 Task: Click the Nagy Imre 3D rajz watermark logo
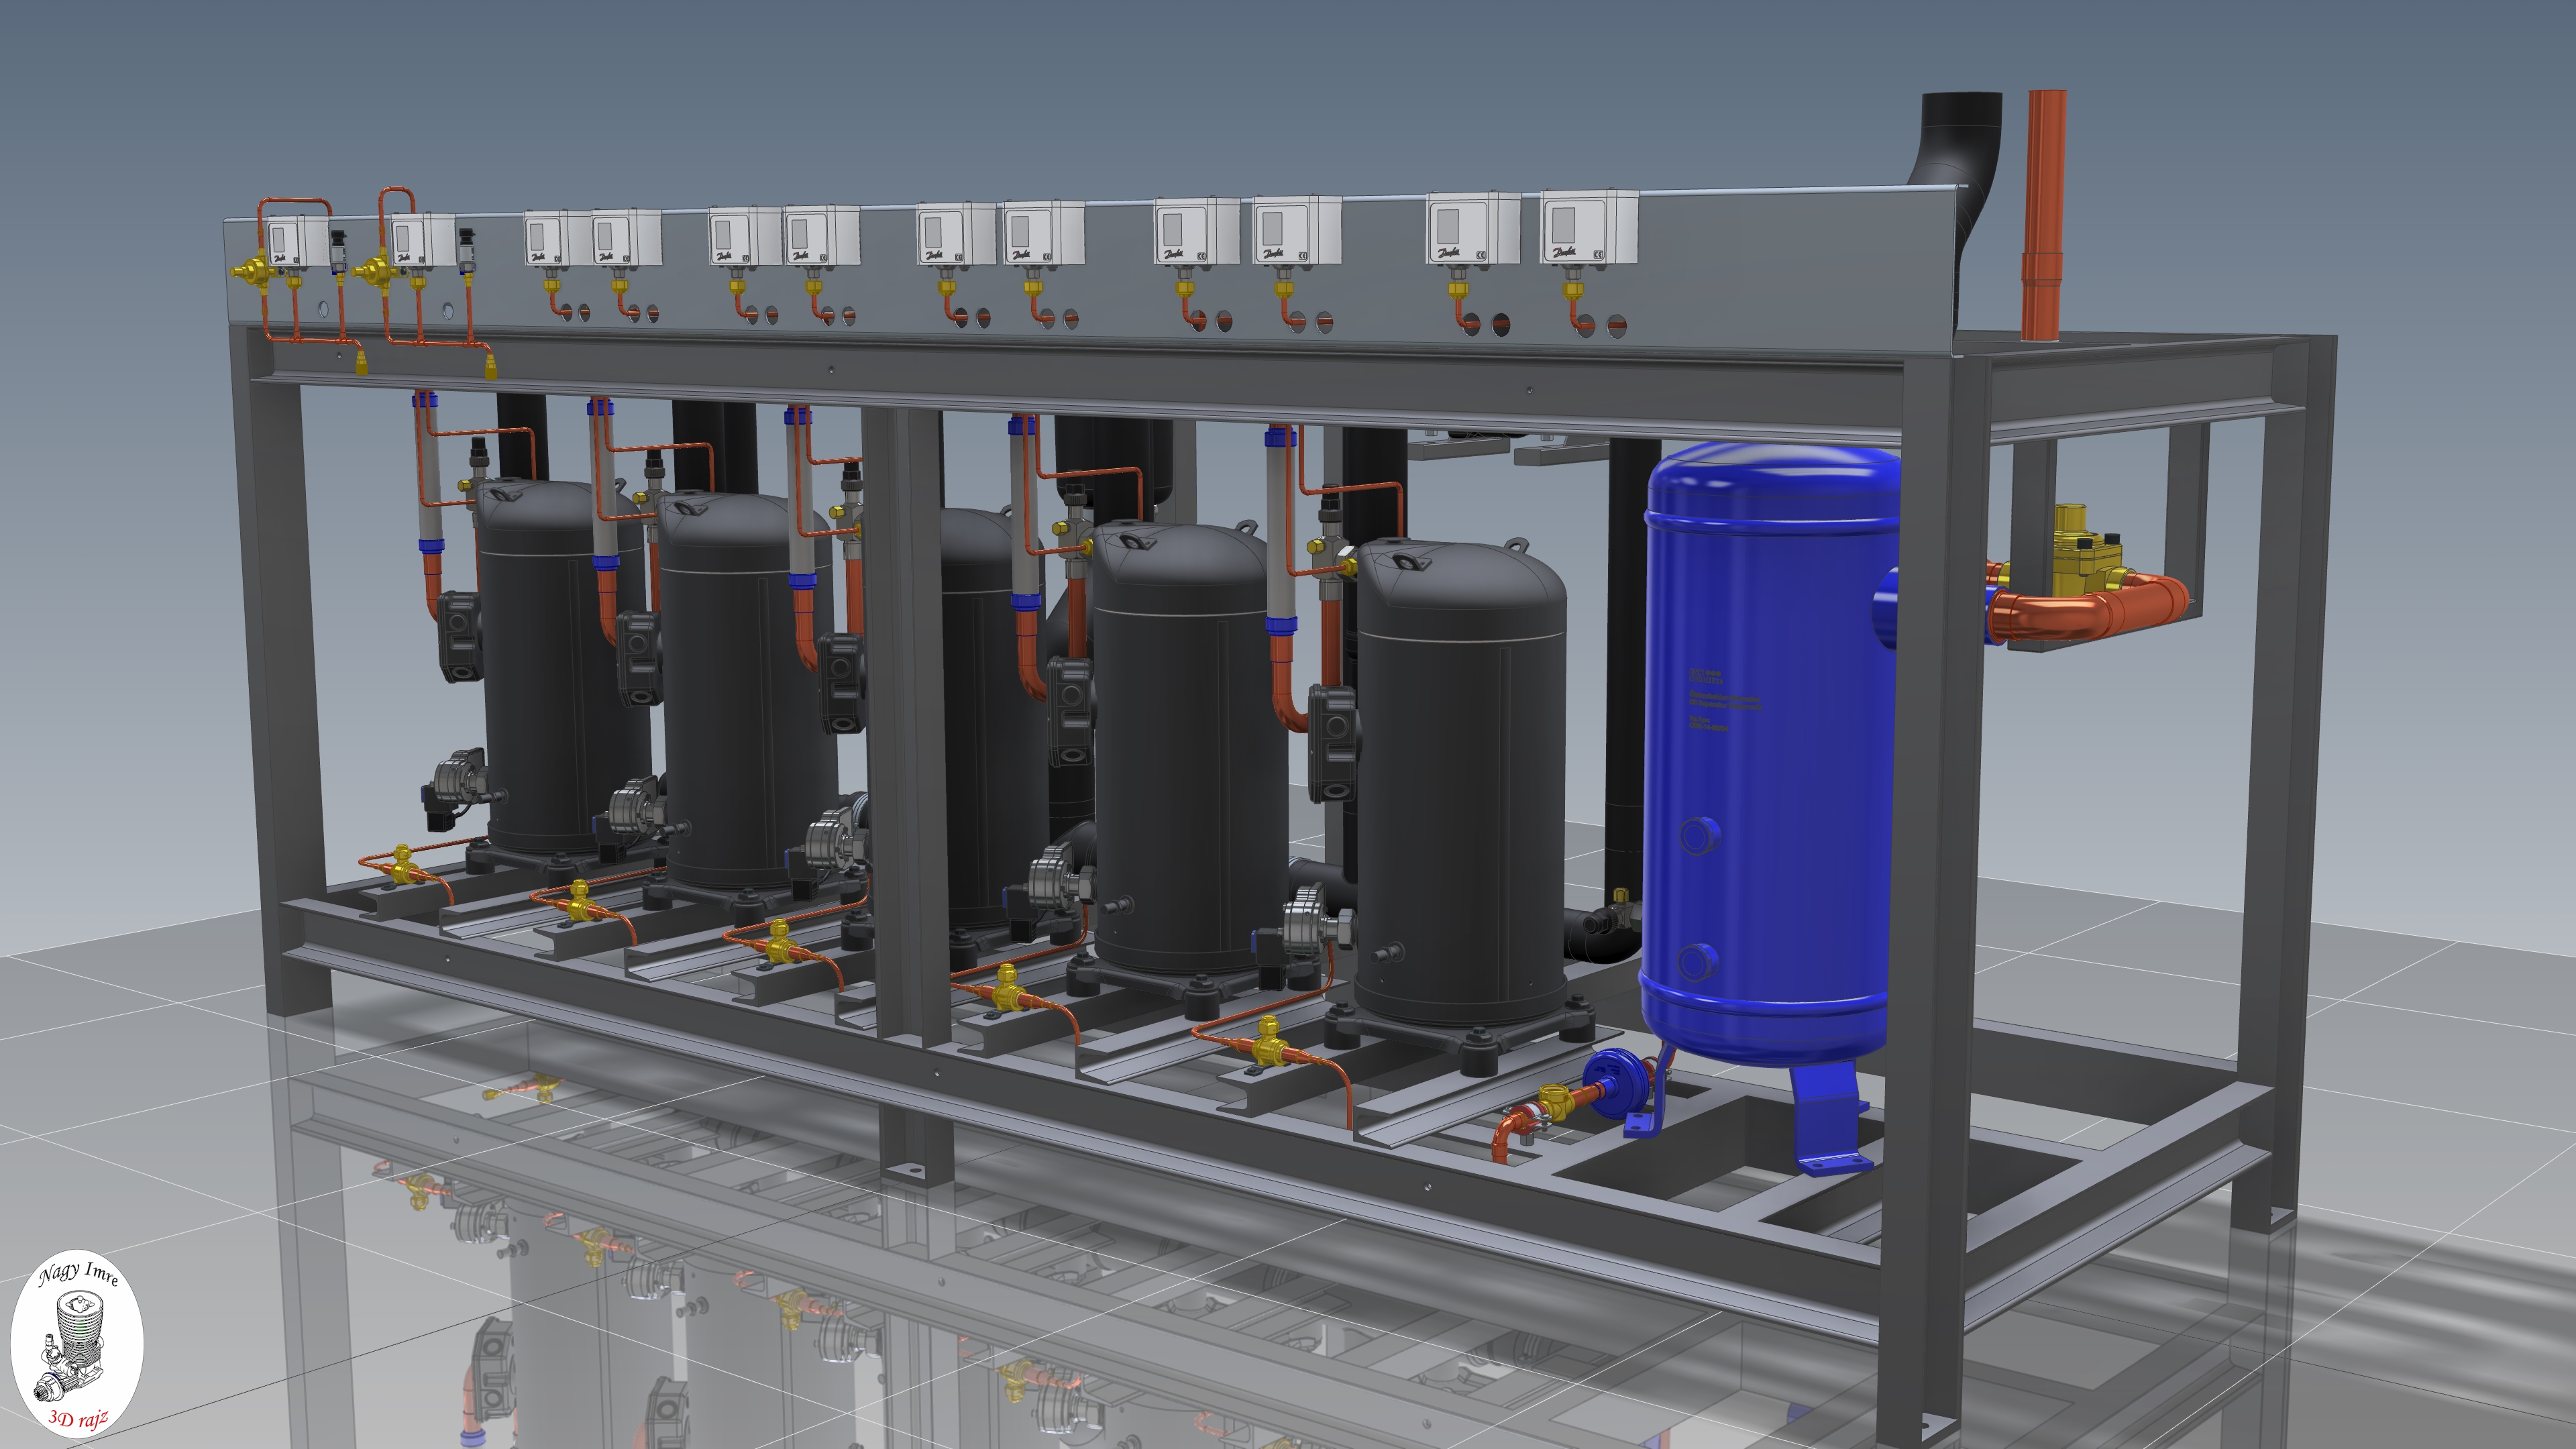77,1343
